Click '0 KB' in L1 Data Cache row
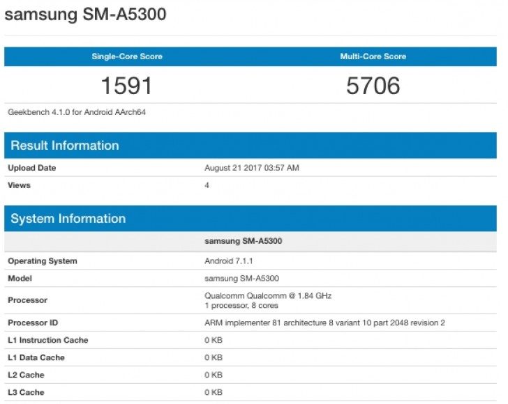 (x=214, y=358)
